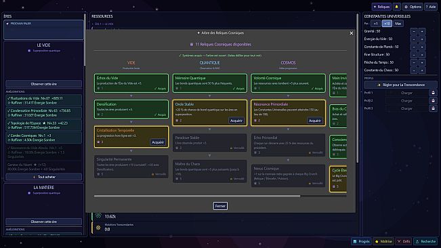Open the Maîtrise tab at bottom
Screen dimensions: 441x248
tap(383, 241)
